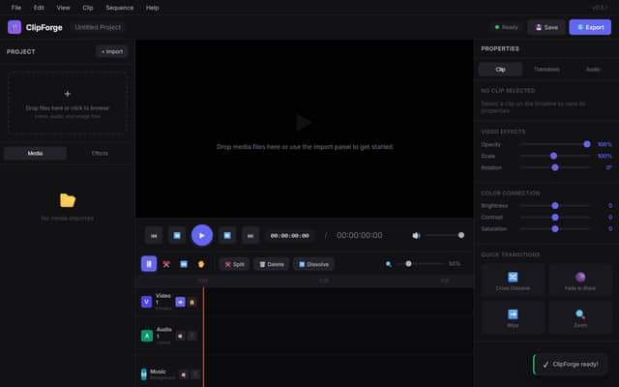Toggle second control button on Audio 1 track
Screen dimensions: 619x387
[192, 336]
